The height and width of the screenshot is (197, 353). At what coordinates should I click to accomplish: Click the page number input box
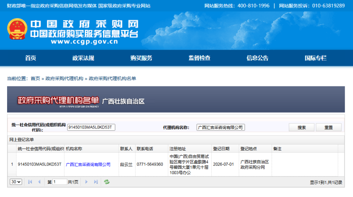point(59,182)
